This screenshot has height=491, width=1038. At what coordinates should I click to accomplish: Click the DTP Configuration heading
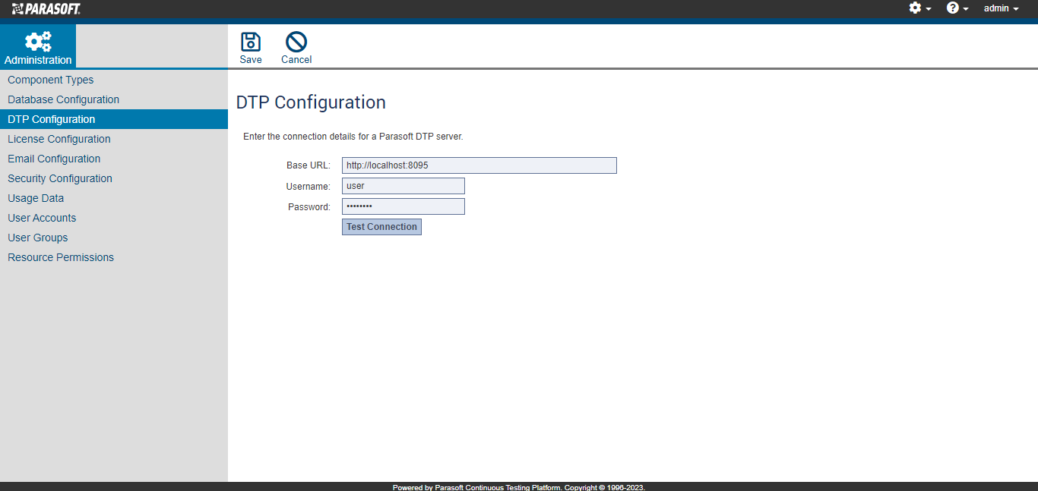coord(311,102)
